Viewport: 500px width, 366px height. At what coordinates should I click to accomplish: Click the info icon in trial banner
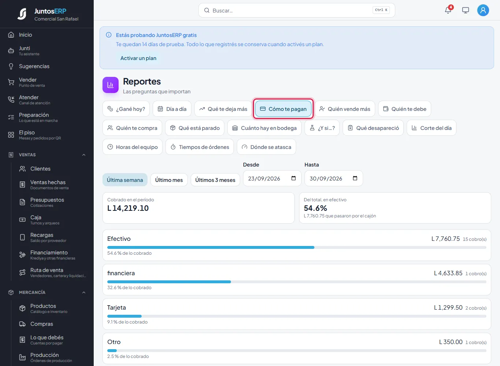[x=109, y=35]
